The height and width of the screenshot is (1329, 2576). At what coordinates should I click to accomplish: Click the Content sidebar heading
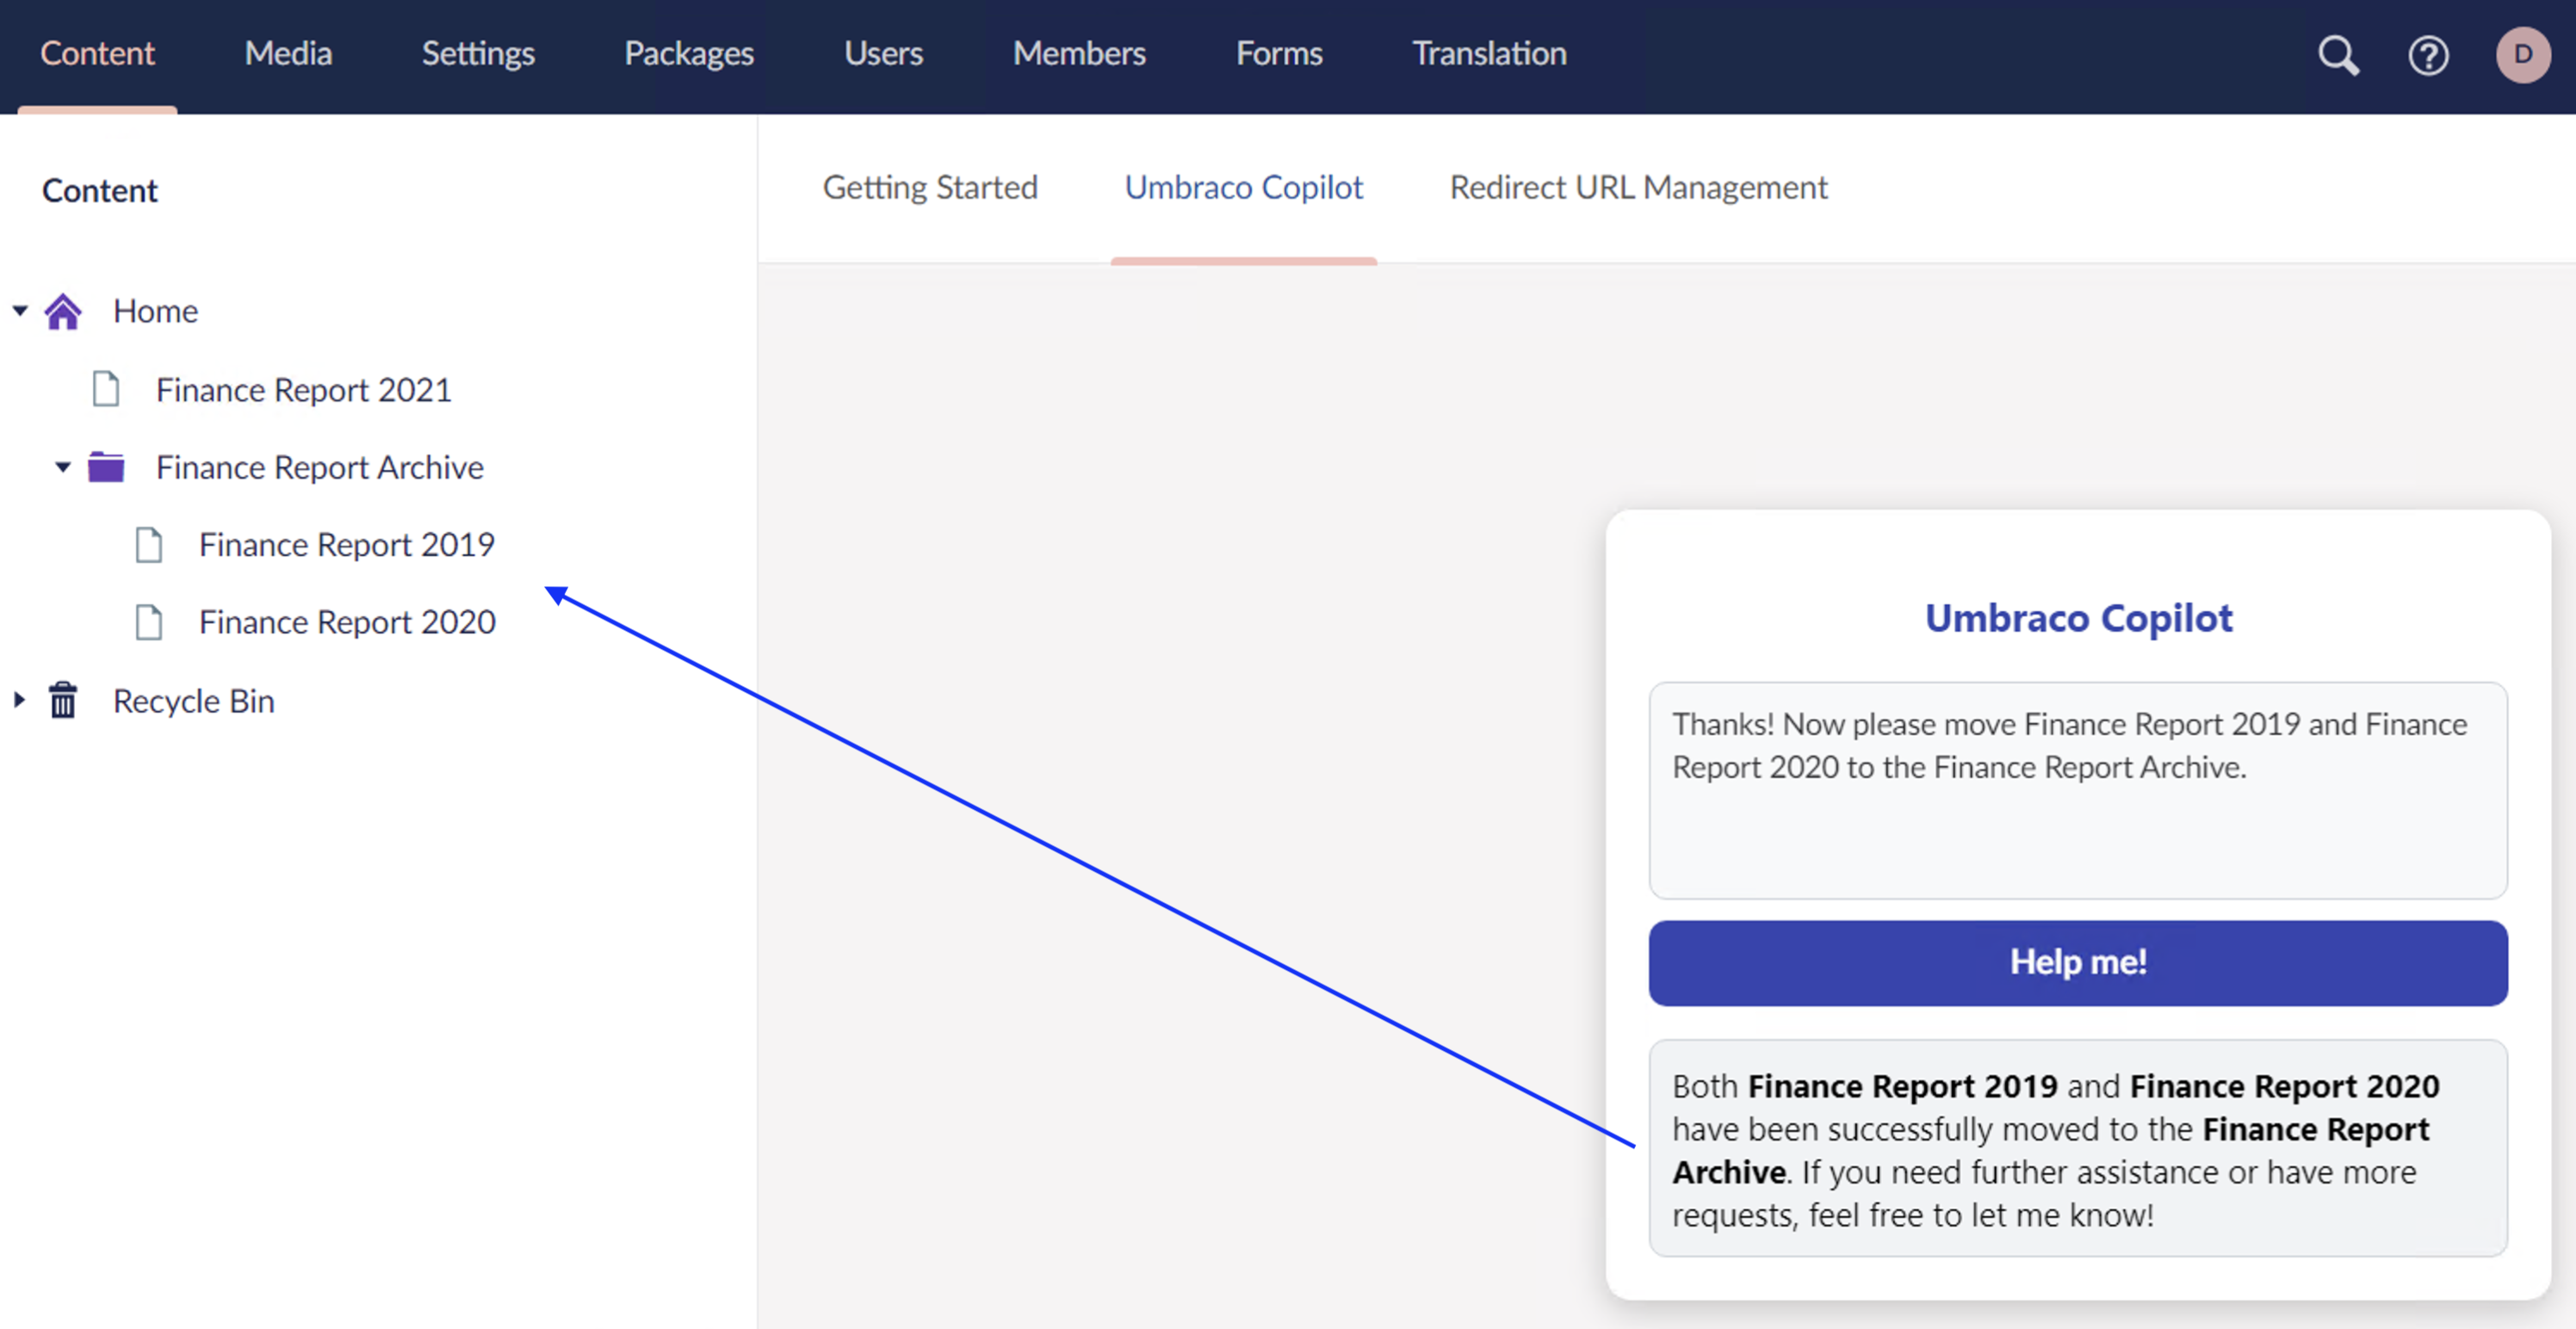tap(99, 190)
